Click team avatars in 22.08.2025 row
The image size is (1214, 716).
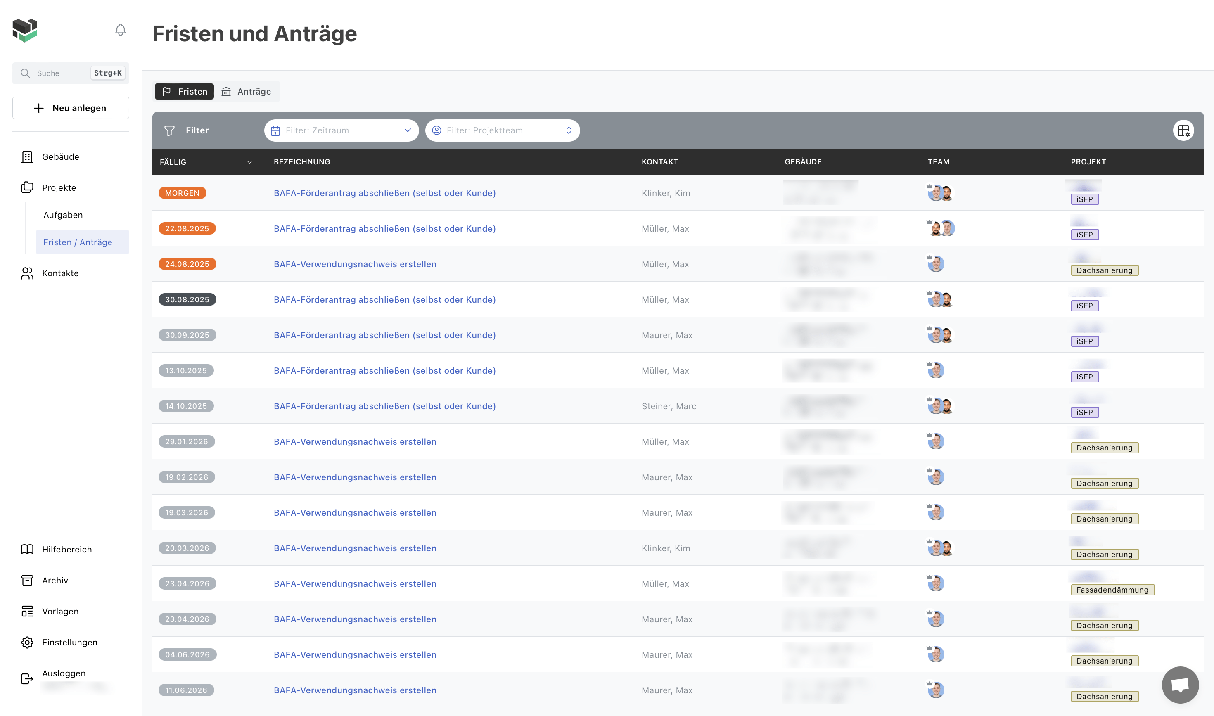[x=940, y=228]
